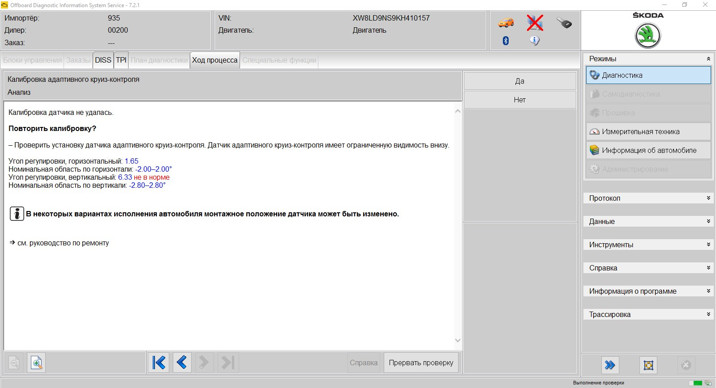Select the Блоки управления tab

[x=33, y=60]
